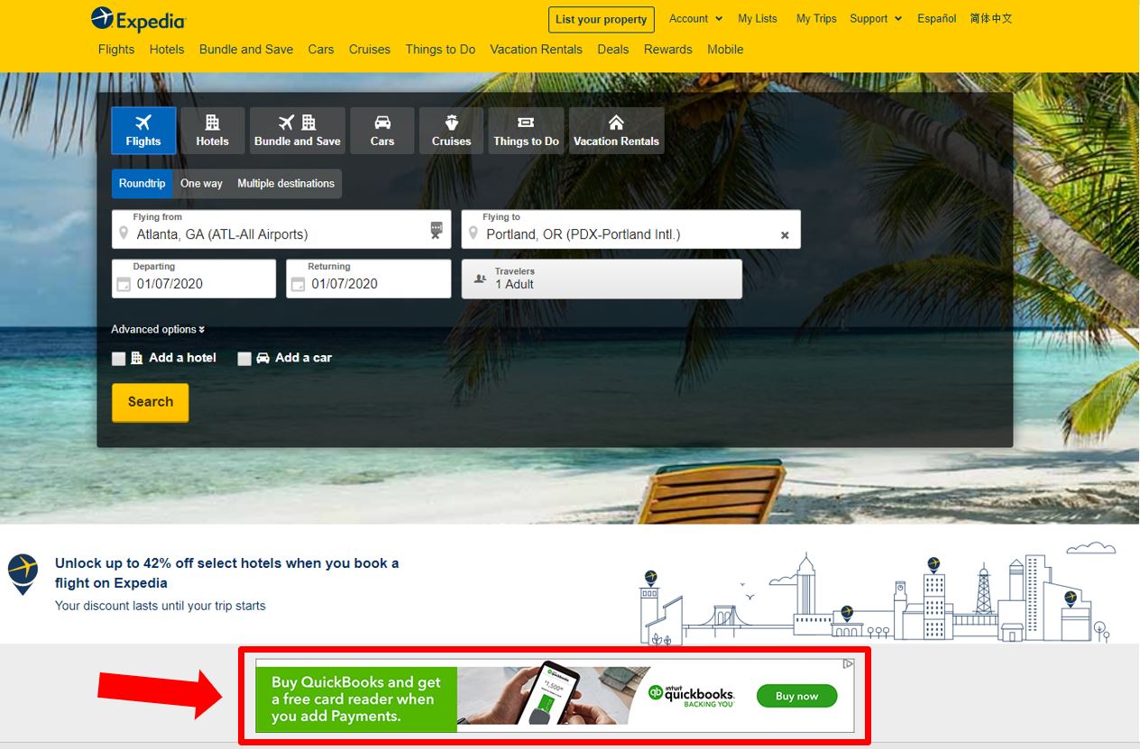Click the Flying to input field

click(630, 229)
